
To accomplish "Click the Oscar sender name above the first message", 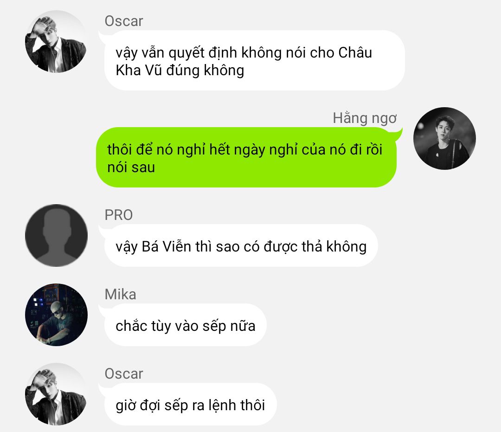I will [x=124, y=21].
